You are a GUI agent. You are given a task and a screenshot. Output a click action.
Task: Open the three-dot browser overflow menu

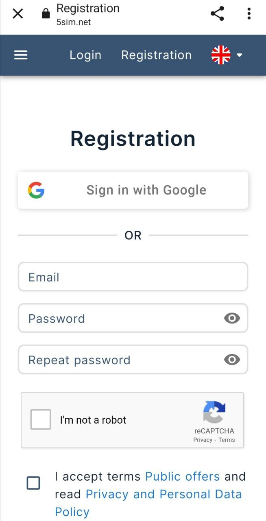click(x=249, y=14)
